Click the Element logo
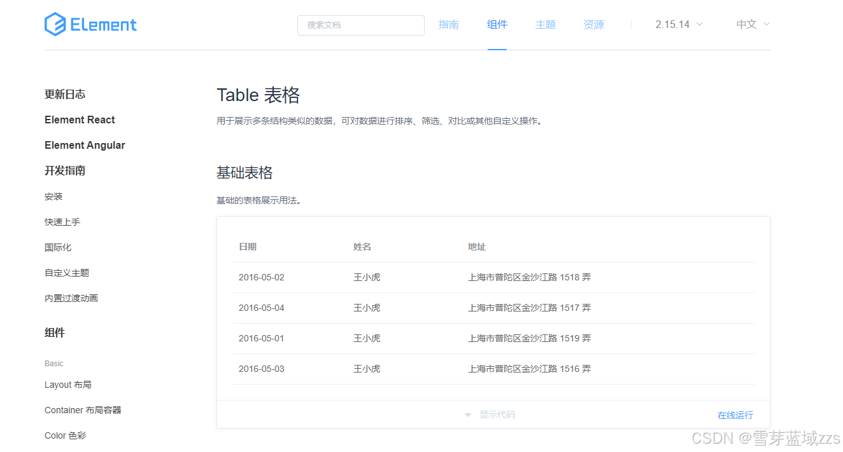The height and width of the screenshot is (452, 843). click(x=90, y=25)
